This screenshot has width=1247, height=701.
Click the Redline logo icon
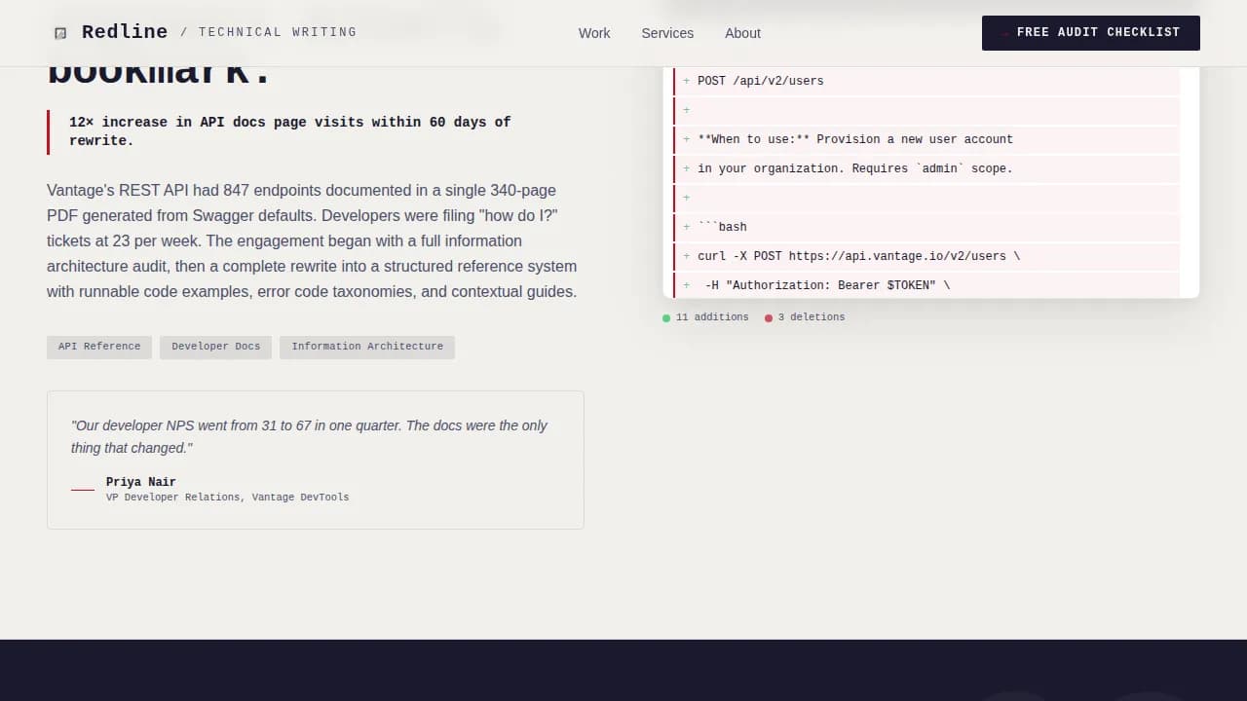[60, 33]
